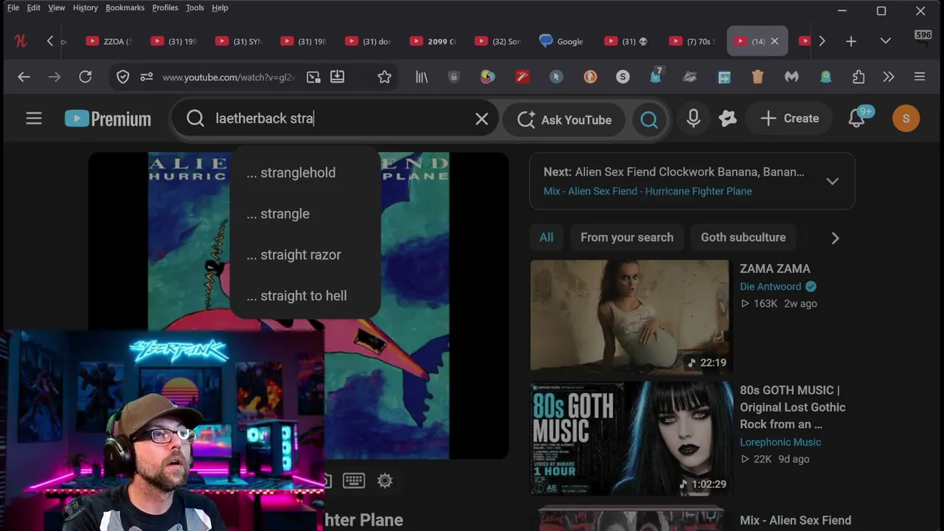This screenshot has height=531, width=944.
Task: Select the "From your search" filter chip
Action: pos(627,237)
